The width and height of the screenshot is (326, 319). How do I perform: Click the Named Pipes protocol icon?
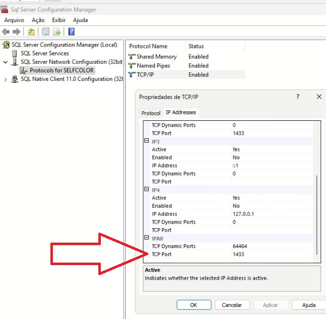pyautogui.click(x=132, y=66)
